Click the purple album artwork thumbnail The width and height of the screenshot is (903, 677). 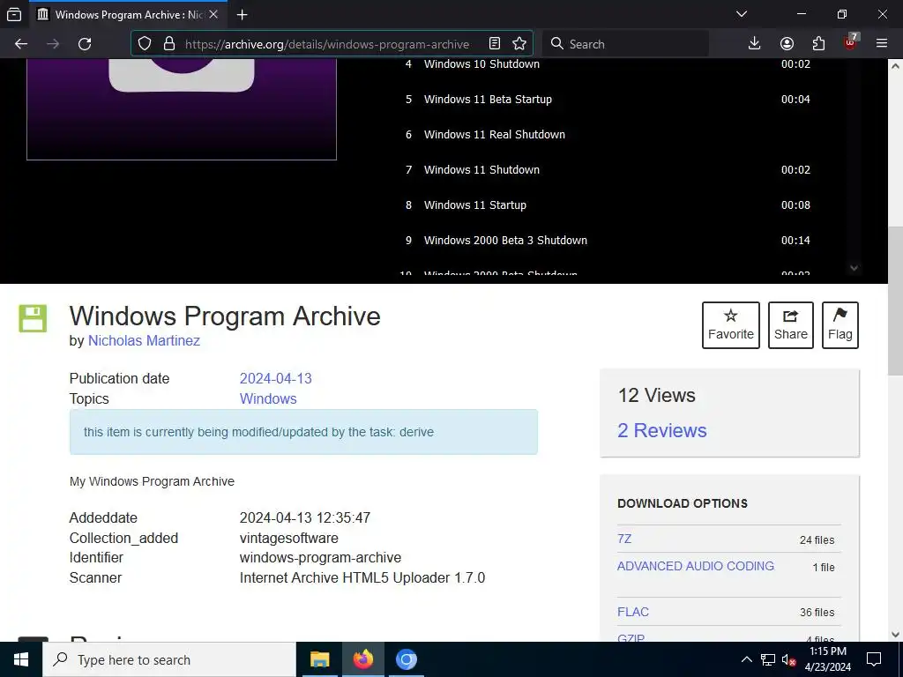pyautogui.click(x=182, y=108)
